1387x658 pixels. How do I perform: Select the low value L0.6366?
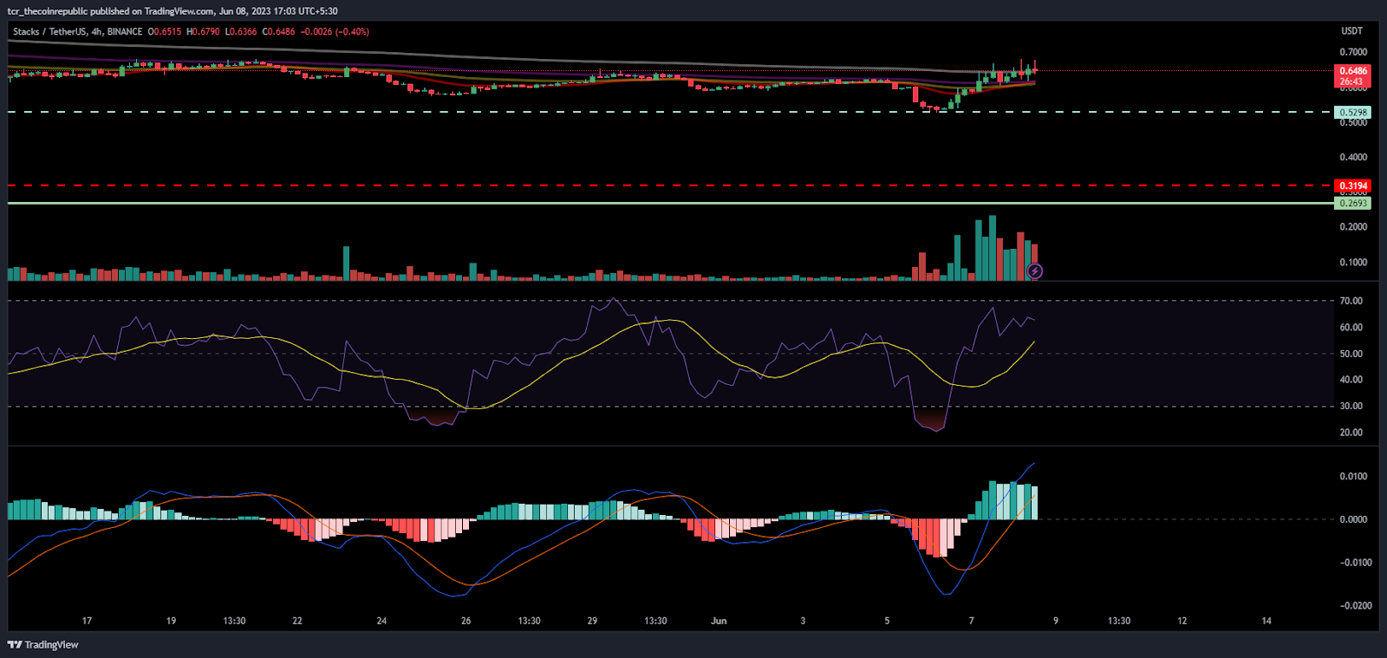click(x=241, y=31)
